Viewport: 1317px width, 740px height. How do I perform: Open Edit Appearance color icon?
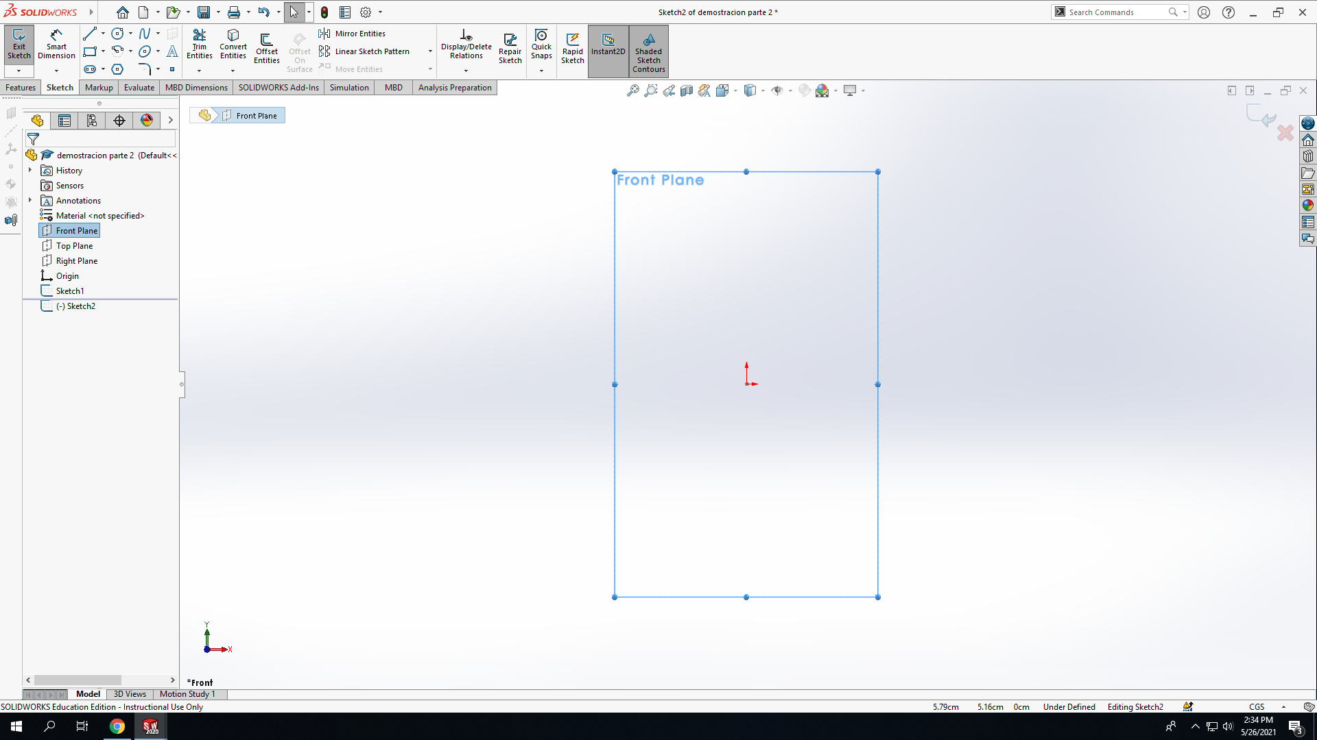822,90
